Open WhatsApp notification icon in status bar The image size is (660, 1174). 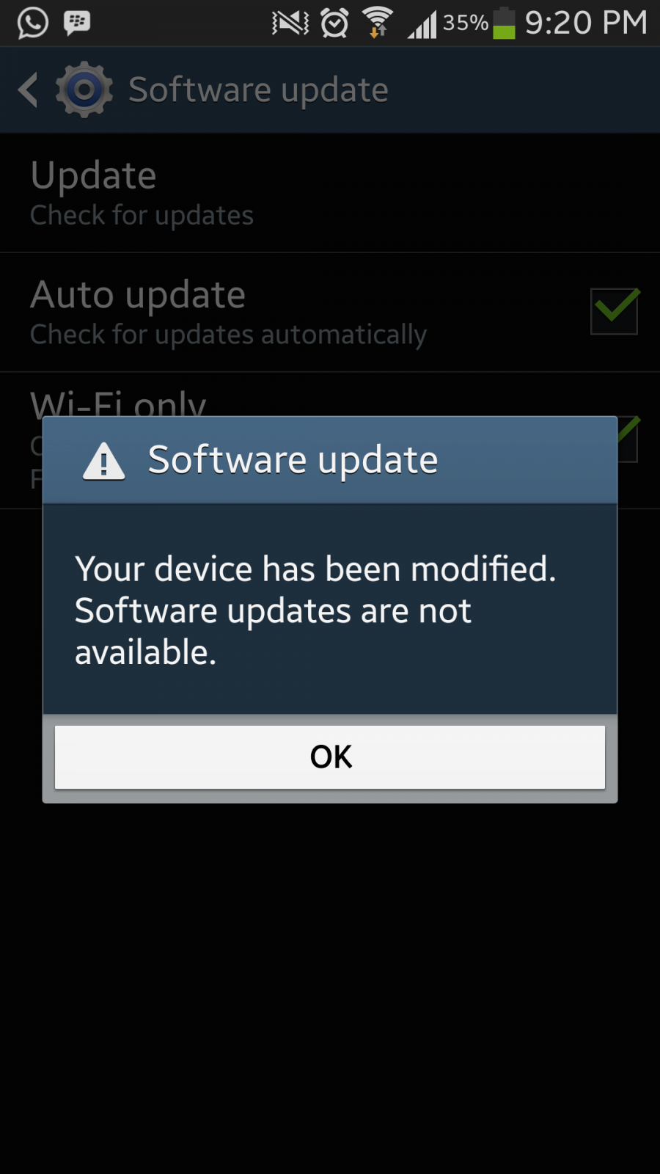(33, 23)
